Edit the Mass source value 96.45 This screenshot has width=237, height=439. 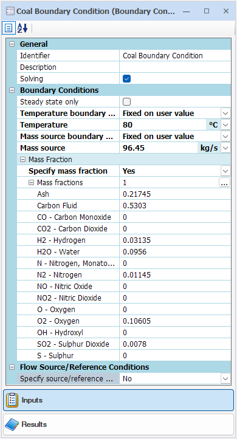pos(159,148)
